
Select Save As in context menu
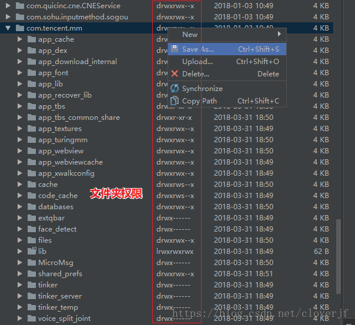pos(227,49)
